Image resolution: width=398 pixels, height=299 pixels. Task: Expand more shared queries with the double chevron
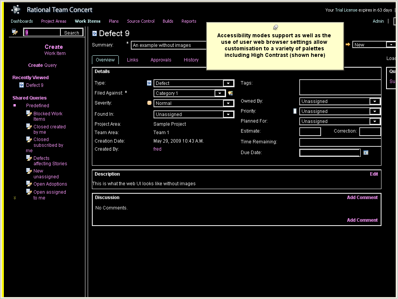pos(15,198)
